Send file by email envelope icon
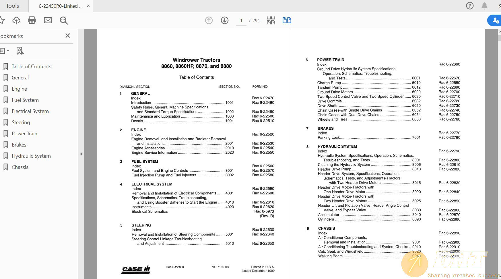 coord(48,20)
